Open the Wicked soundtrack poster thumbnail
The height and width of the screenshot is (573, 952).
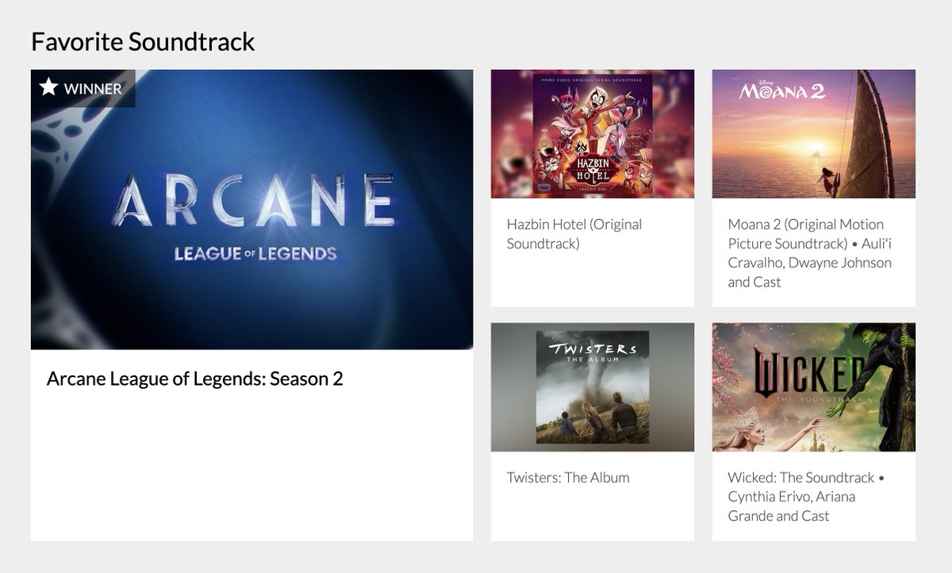coord(814,387)
